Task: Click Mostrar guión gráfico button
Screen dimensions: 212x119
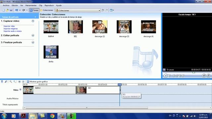Action: [x=37, y=82]
